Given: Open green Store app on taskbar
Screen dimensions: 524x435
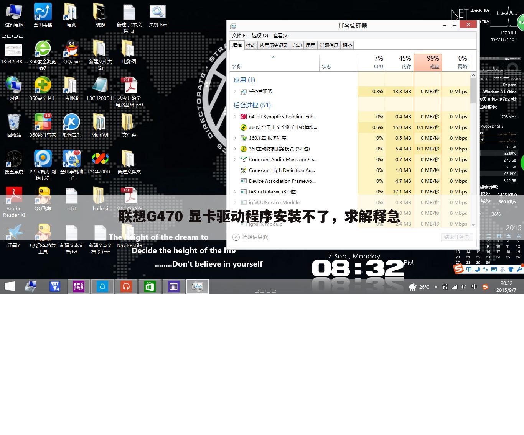Looking at the screenshot, I should (150, 286).
